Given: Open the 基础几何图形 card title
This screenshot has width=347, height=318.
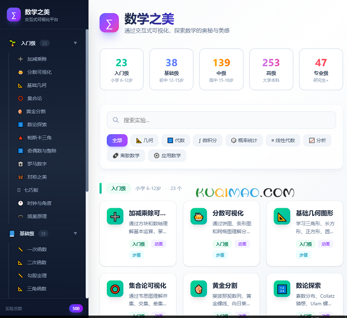Looking at the screenshot, I should [315, 213].
